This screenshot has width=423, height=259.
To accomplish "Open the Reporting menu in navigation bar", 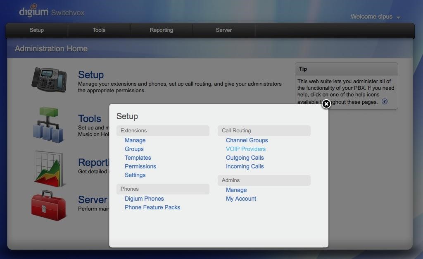I will click(162, 30).
